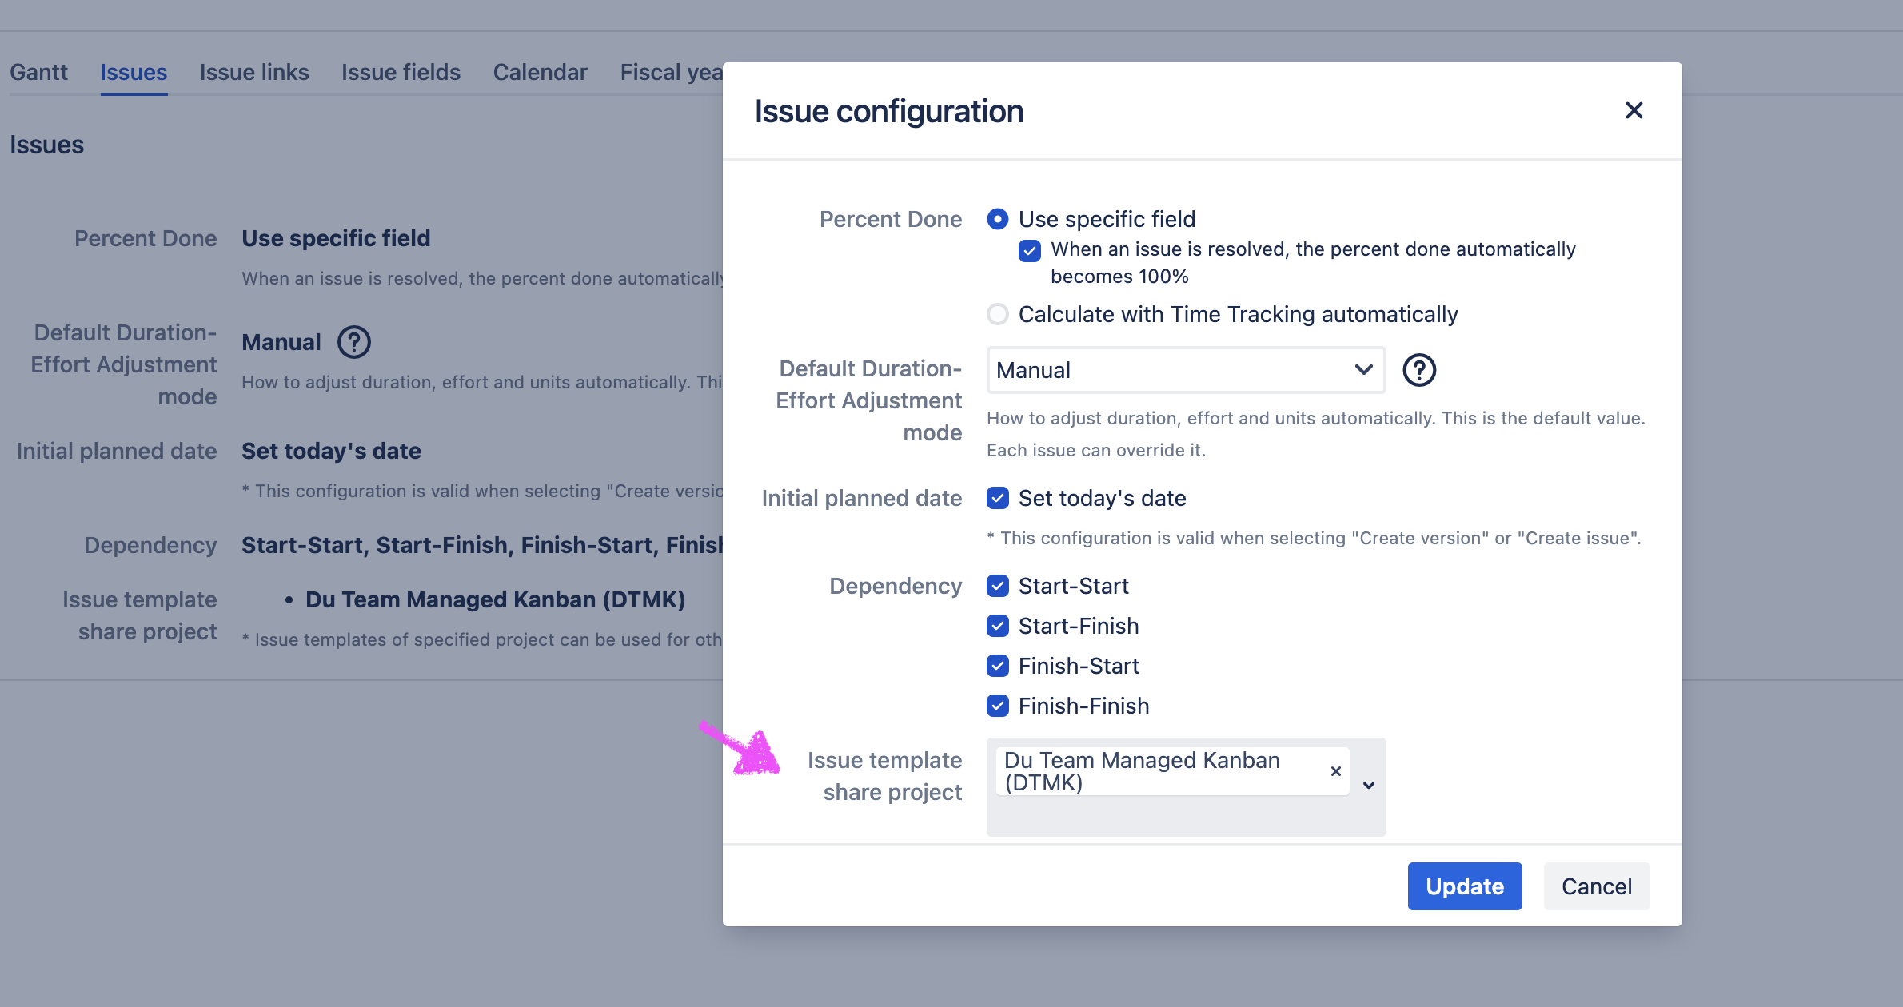Toggle the Finish-Finish dependency checkbox
1903x1007 pixels.
coord(998,706)
